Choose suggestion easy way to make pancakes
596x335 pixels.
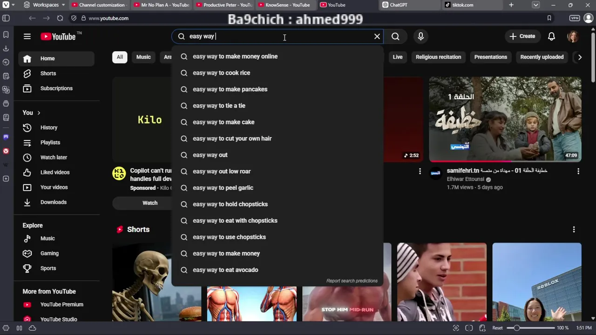(x=277, y=89)
